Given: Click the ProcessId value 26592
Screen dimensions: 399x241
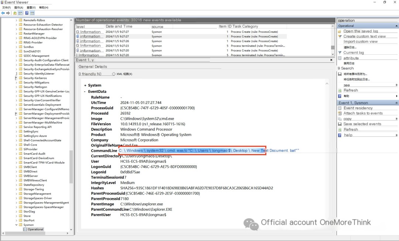Looking at the screenshot, I should [x=125, y=113].
